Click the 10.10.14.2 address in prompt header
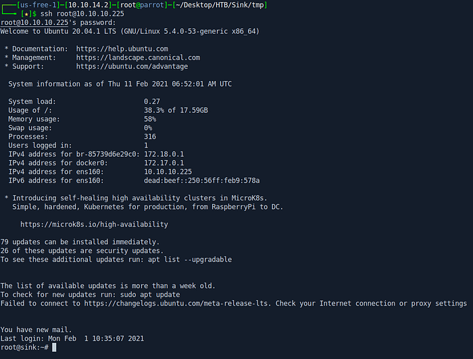 tap(89, 5)
